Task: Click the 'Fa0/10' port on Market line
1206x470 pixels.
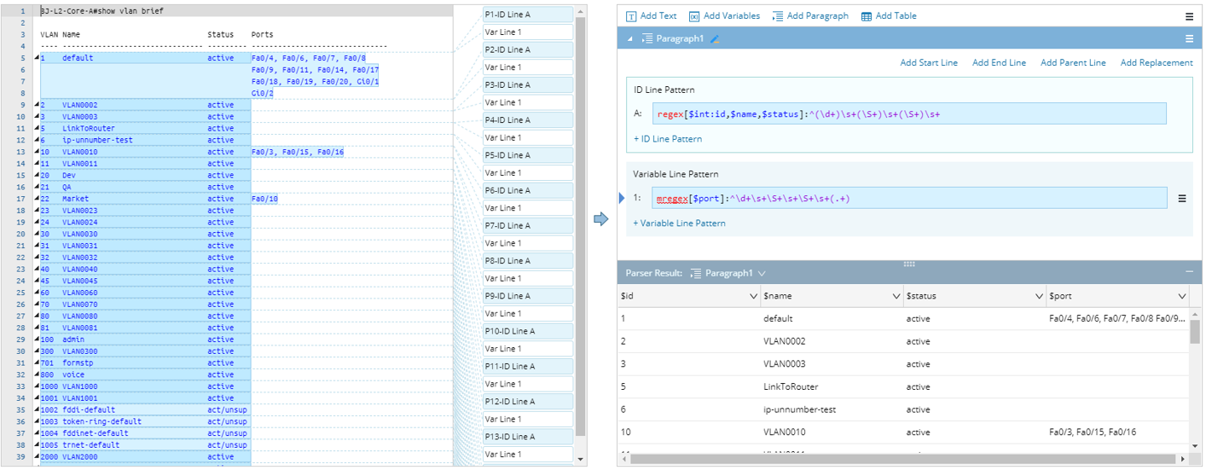Action: coord(264,199)
